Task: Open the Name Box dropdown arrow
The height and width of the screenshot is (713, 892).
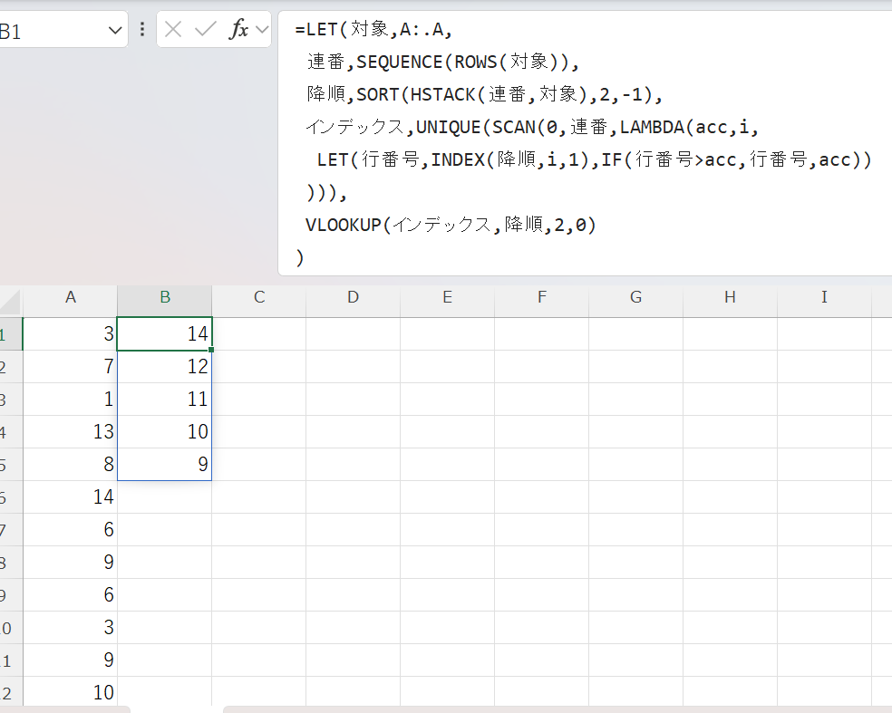Action: click(115, 30)
